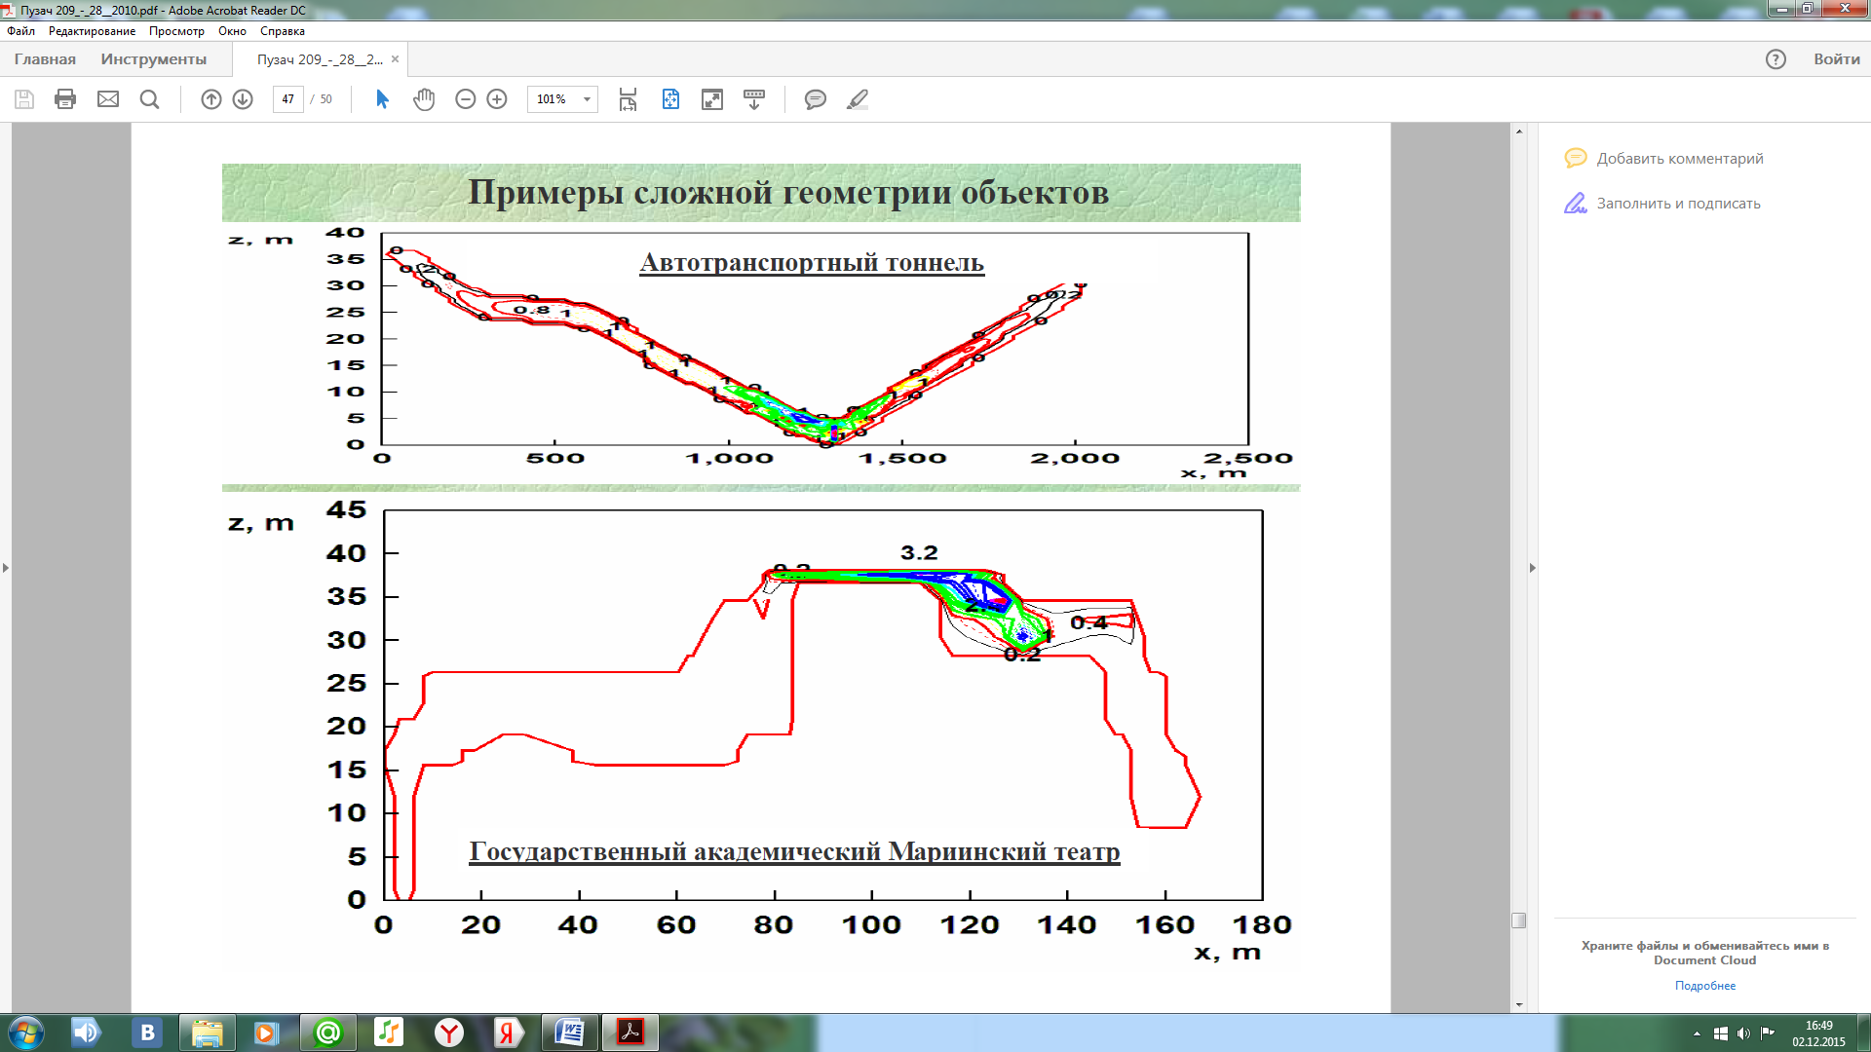Open the music note app taskbar icon

point(388,1033)
